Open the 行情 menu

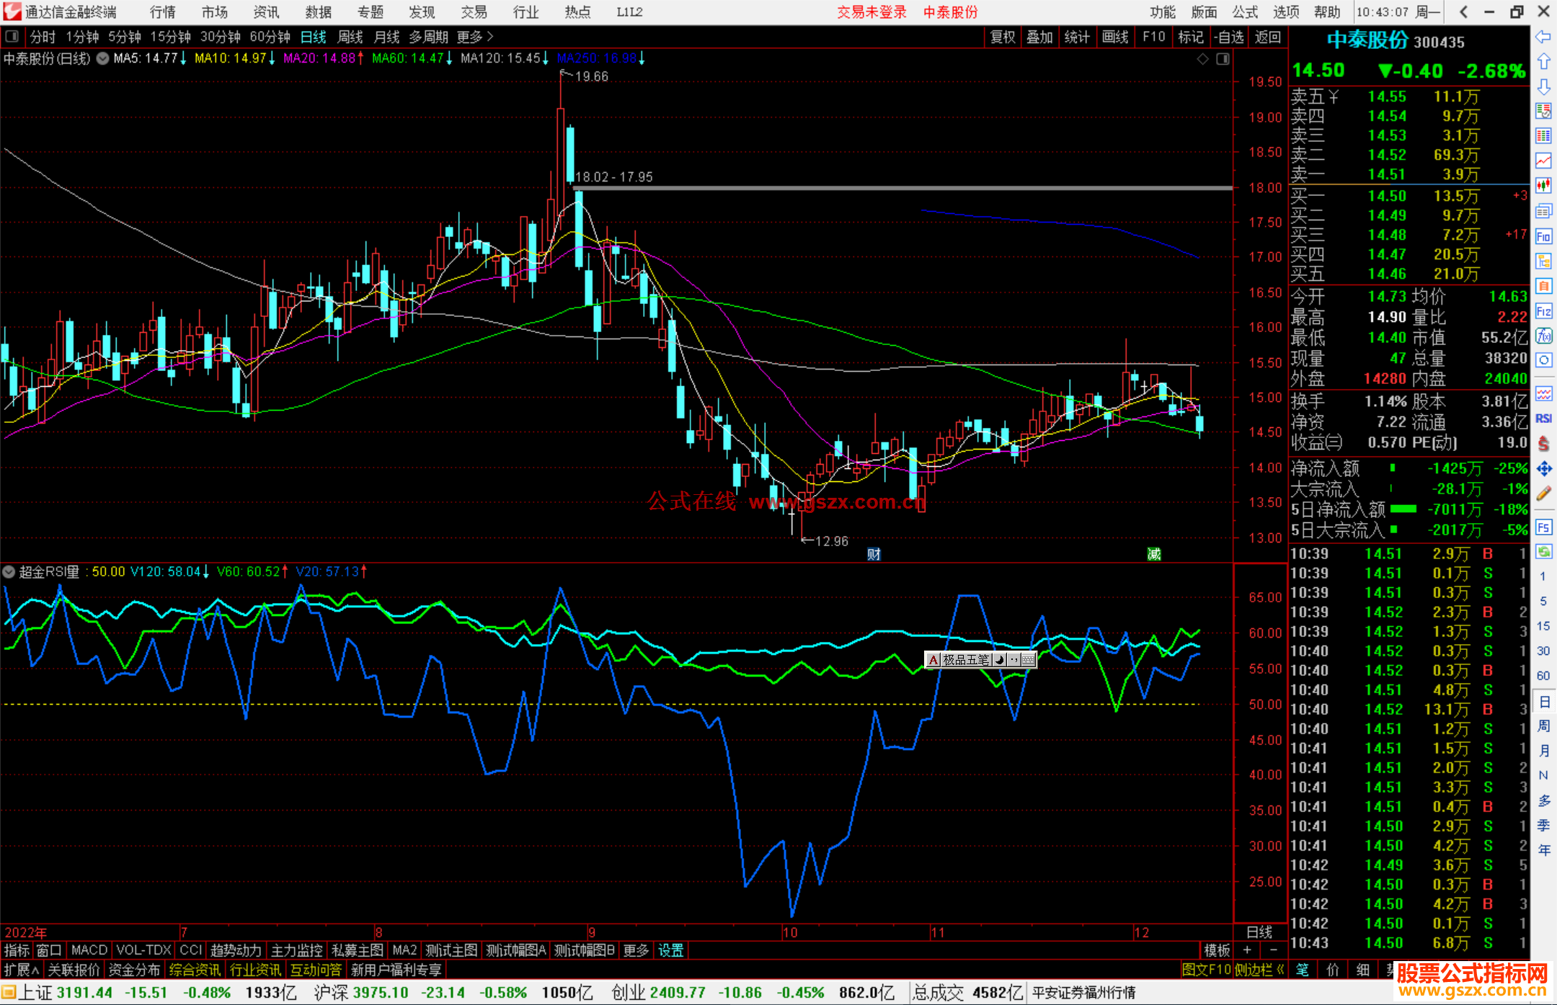[163, 12]
